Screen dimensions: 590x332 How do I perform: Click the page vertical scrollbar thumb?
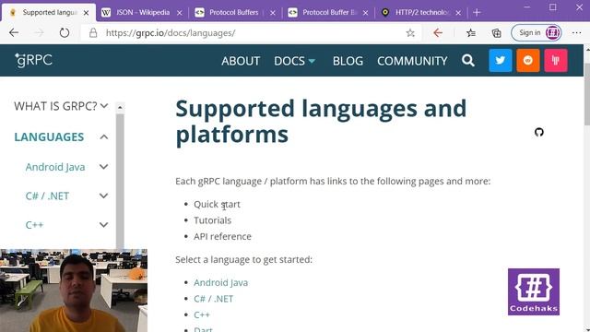coord(586,94)
